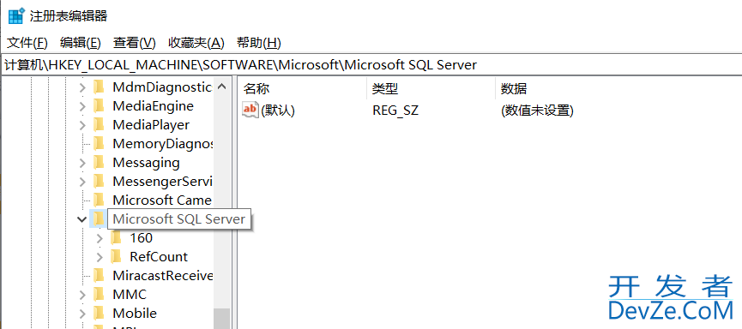Screen dimensions: 742x329
Task: Open the 帮助(H) menu
Action: 259,43
